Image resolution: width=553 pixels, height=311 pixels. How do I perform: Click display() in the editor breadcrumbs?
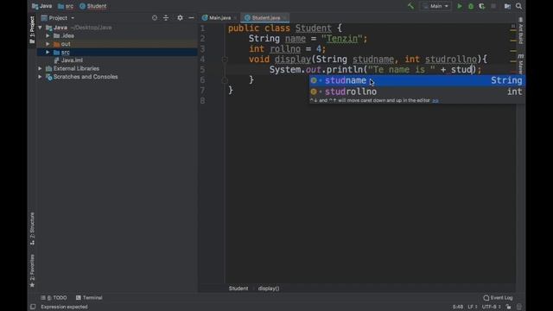point(269,289)
